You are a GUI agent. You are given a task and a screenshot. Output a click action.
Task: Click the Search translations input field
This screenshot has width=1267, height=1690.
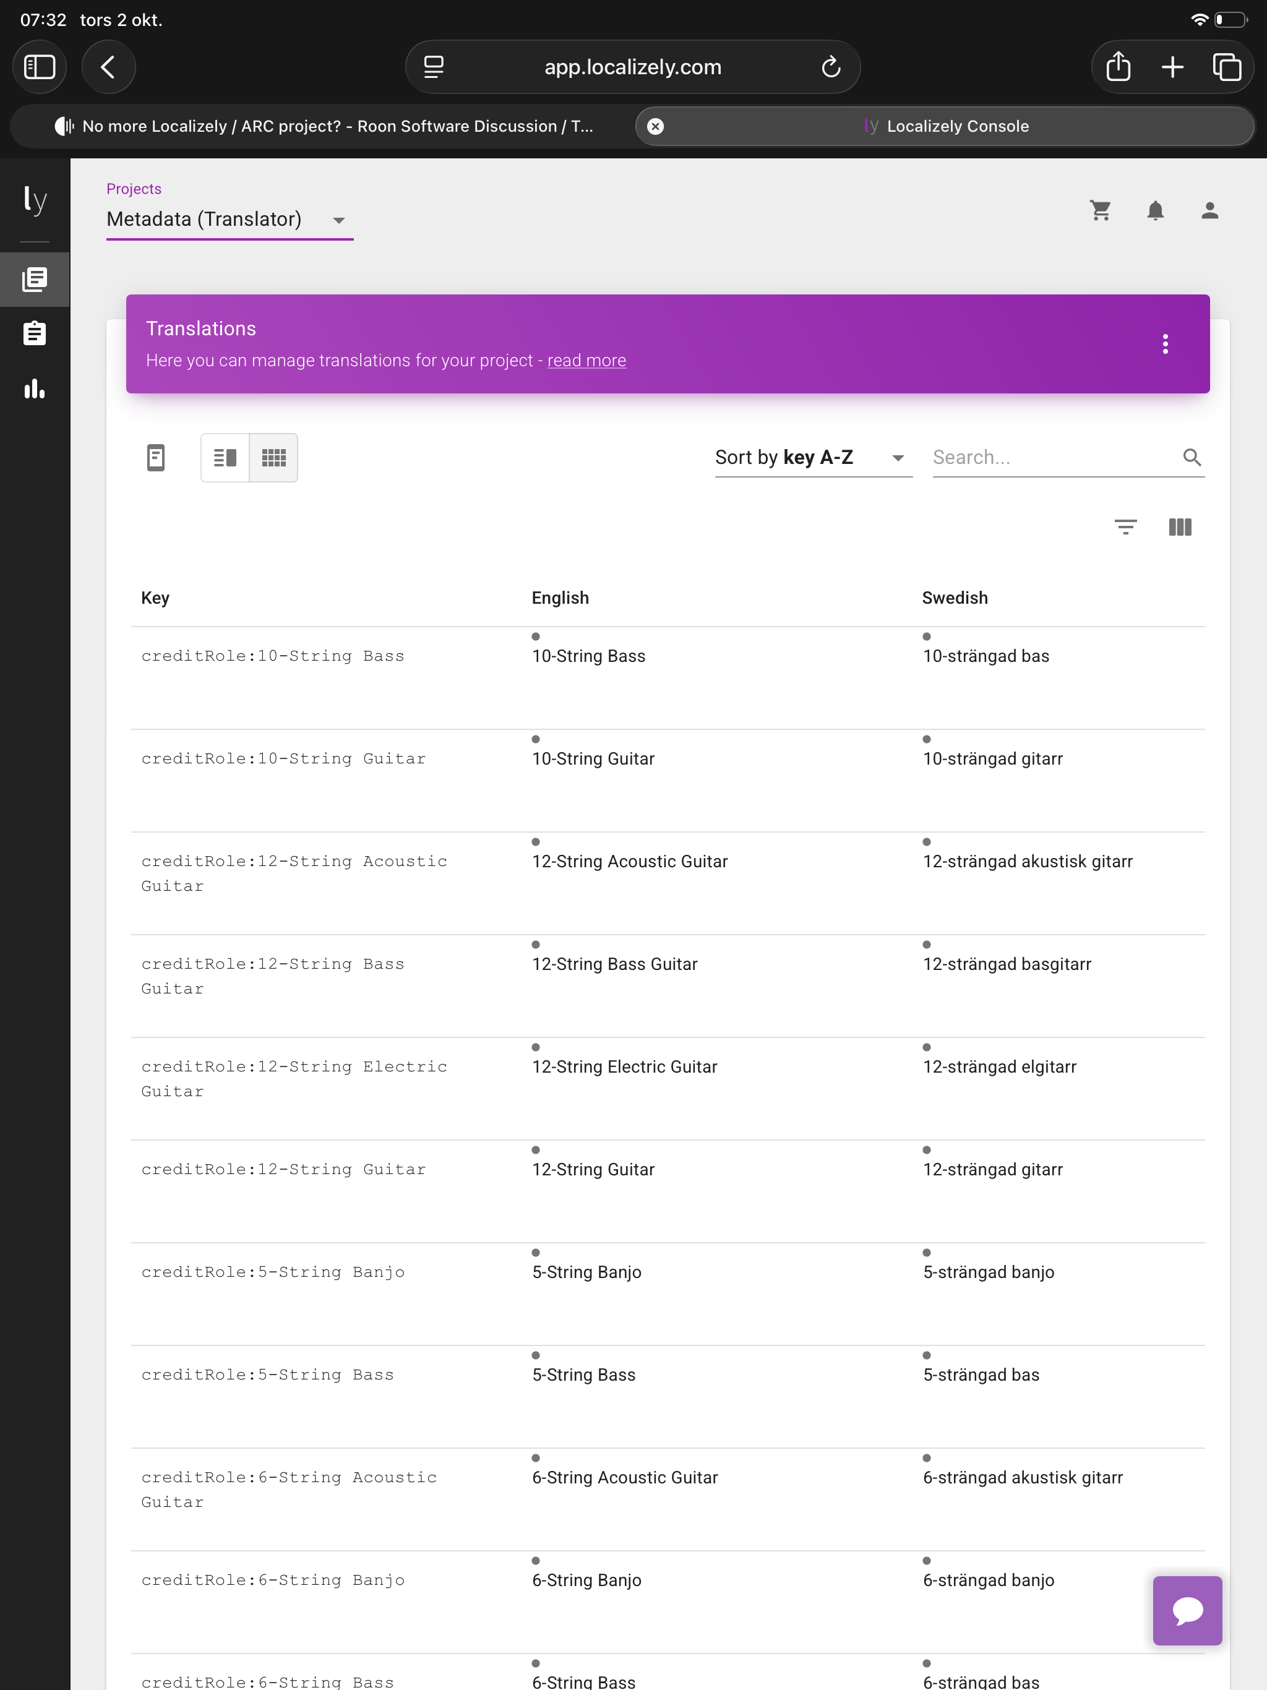click(1055, 458)
